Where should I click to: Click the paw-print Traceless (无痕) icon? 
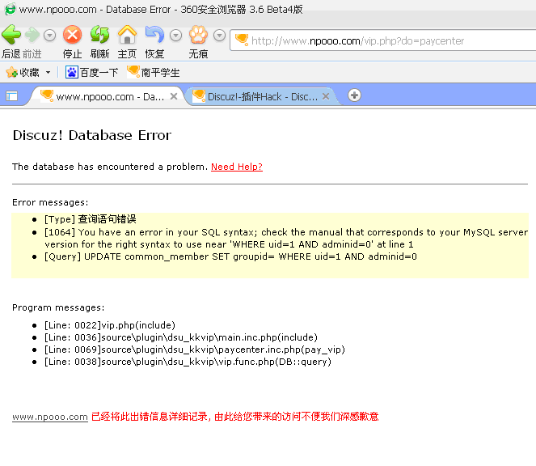(198, 35)
